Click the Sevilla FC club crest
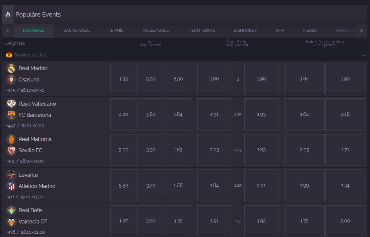370x237 pixels. 11,151
